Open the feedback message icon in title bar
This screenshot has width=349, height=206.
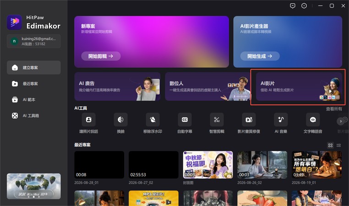coord(293,6)
